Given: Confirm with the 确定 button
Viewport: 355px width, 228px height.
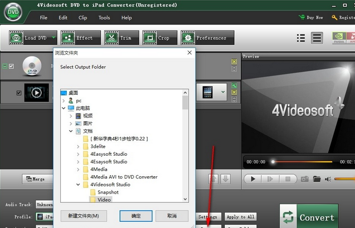Looking at the screenshot, I should point(136,216).
